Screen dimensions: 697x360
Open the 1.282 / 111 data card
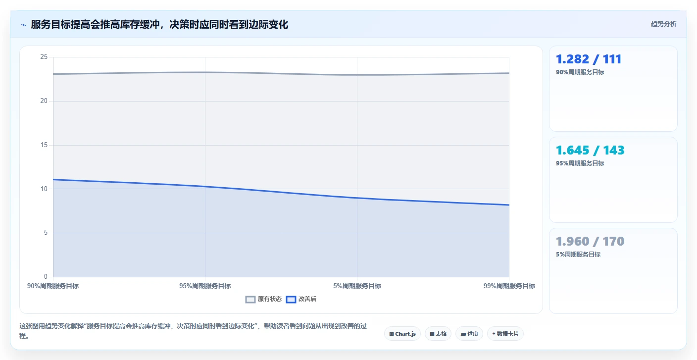[613, 89]
